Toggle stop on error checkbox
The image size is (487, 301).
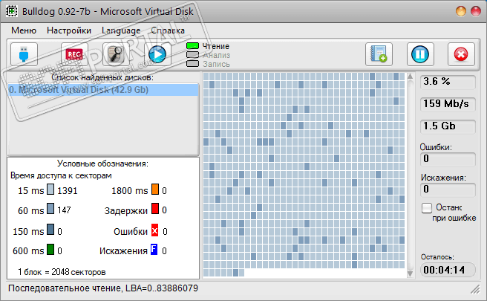(427, 207)
